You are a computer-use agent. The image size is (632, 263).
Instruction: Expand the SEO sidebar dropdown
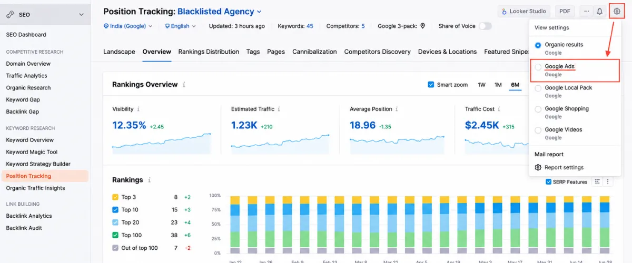(x=81, y=15)
